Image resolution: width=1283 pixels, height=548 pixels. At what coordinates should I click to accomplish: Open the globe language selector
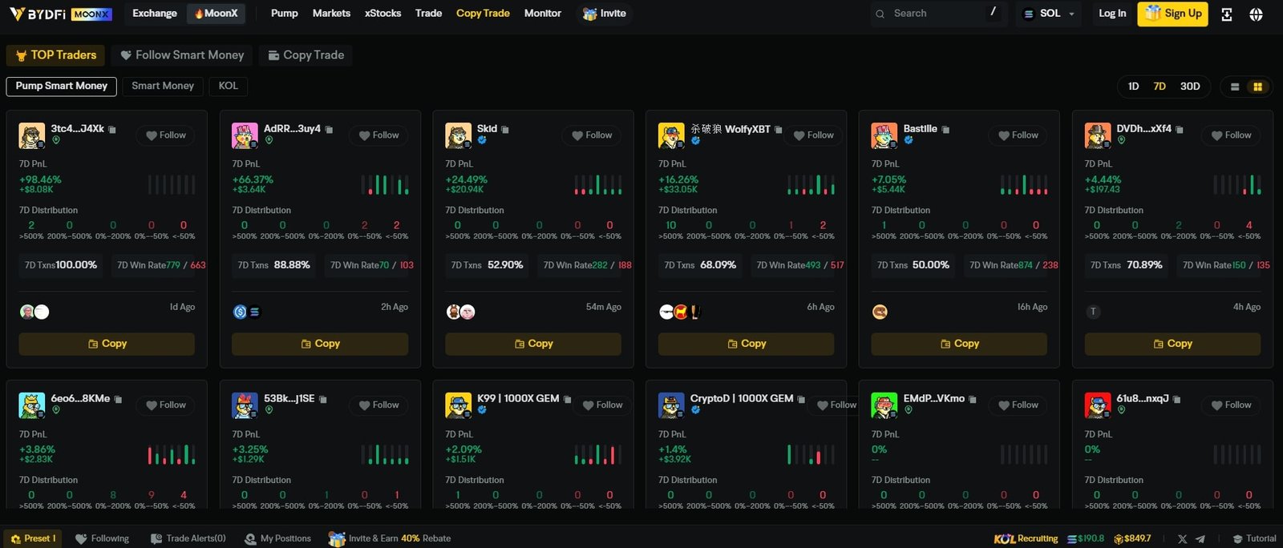tap(1256, 14)
